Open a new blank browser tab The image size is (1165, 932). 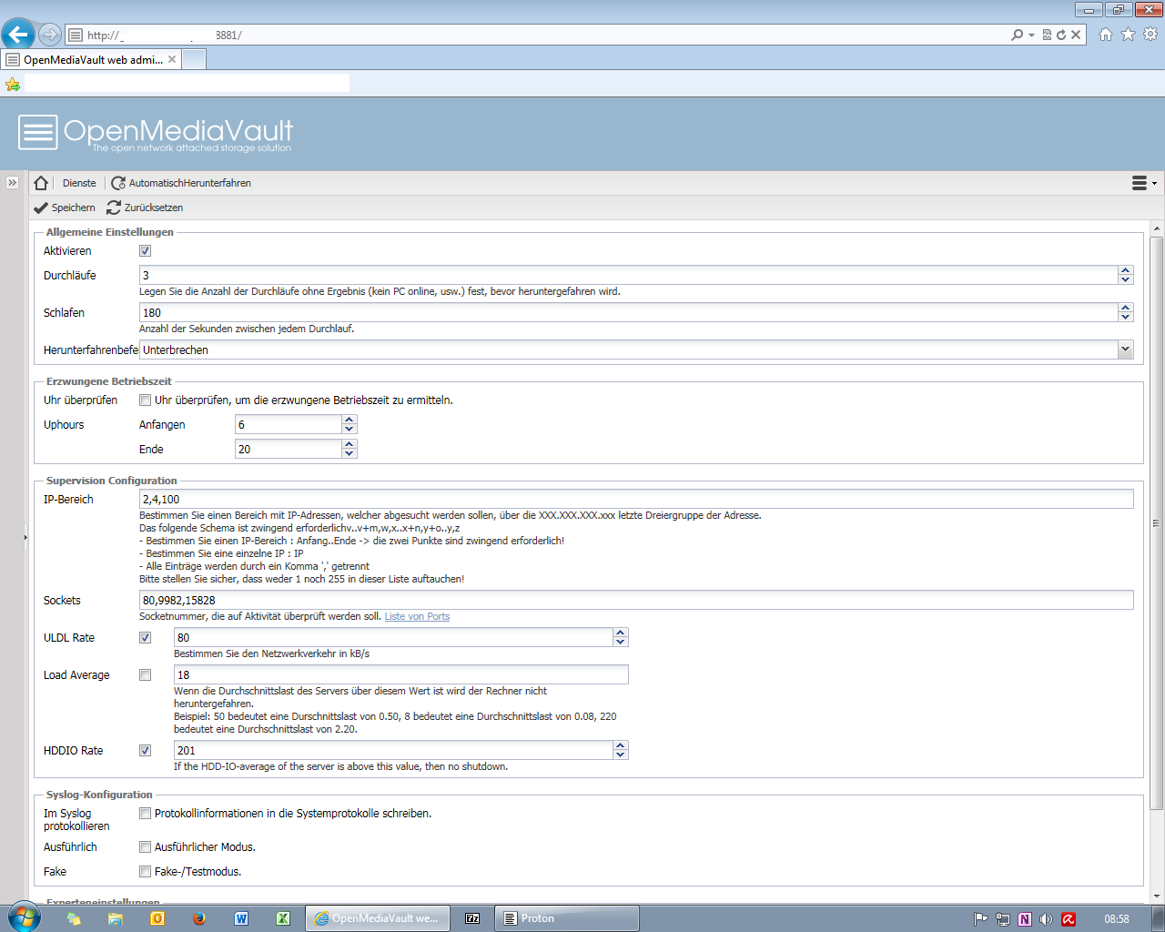coord(194,60)
